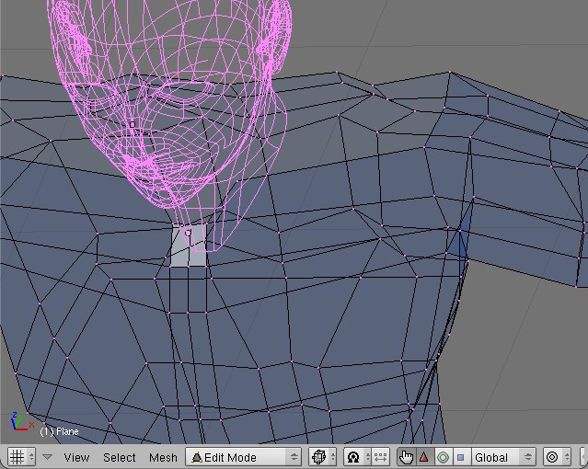This screenshot has height=469, width=588.
Task: Enable the rotate manipulator green circle
Action: [443, 457]
